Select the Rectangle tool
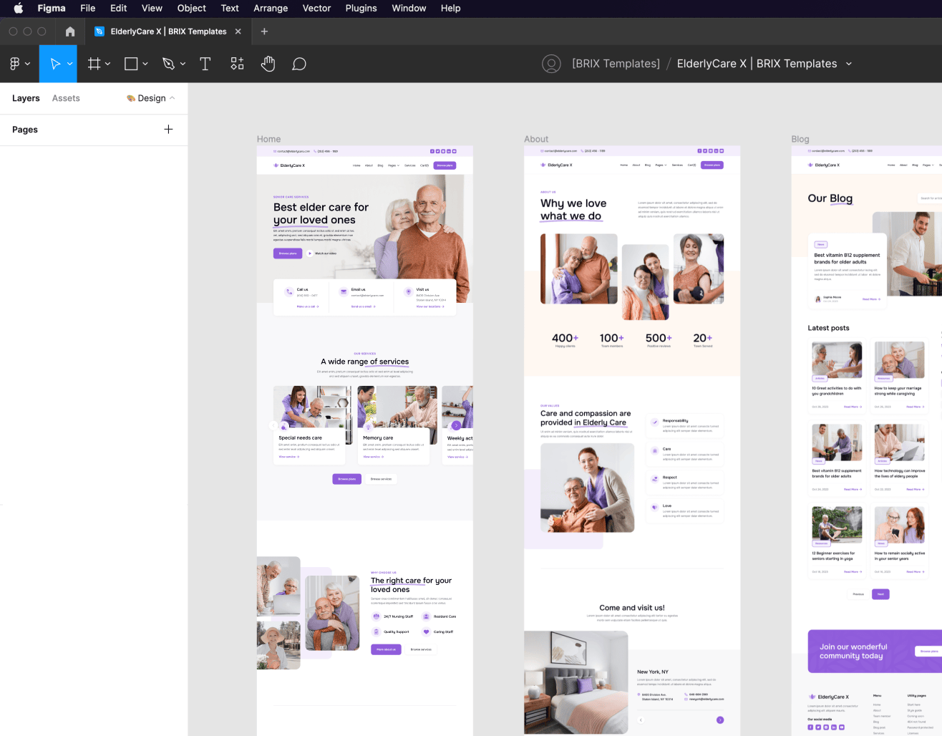This screenshot has height=736, width=942. click(x=131, y=63)
